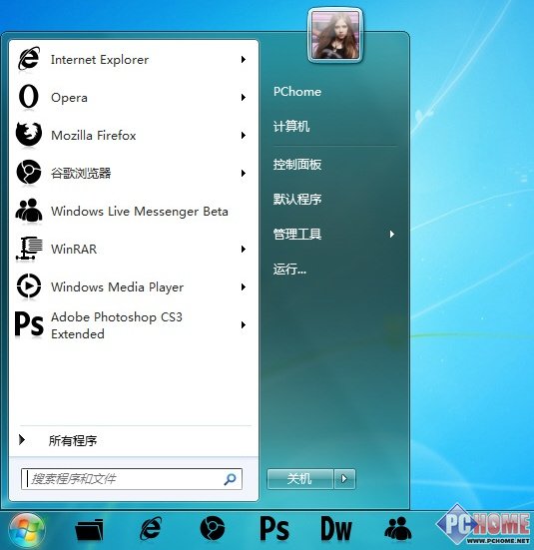Image resolution: width=534 pixels, height=550 pixels.
Task: Click the Windows Start orb
Action: point(27,530)
